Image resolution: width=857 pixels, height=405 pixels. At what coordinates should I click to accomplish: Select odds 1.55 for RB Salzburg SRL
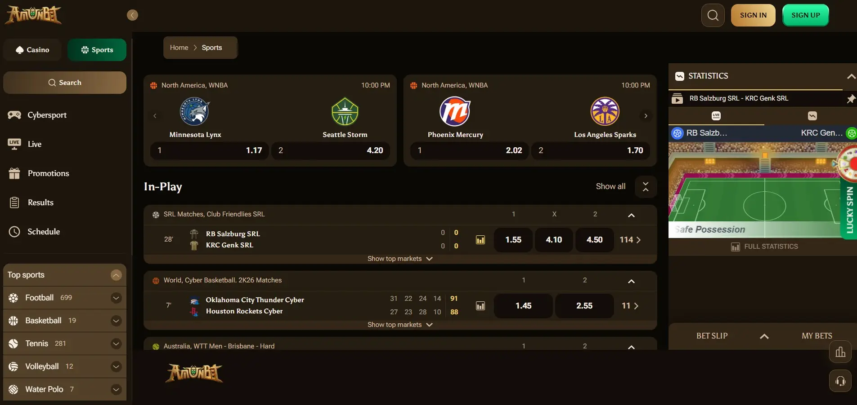pyautogui.click(x=513, y=240)
